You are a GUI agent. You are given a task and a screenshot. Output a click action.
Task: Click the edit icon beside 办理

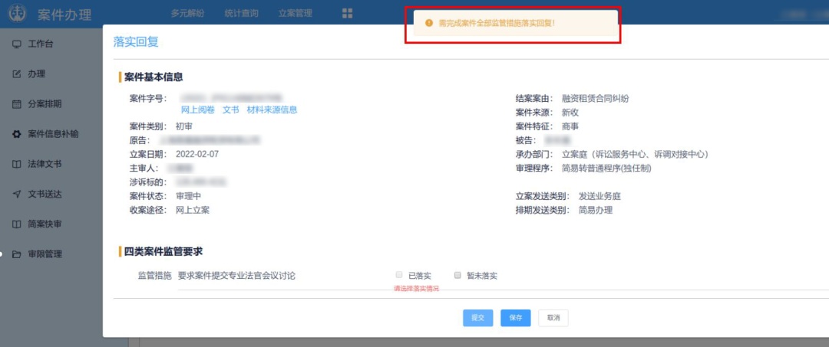coord(17,74)
